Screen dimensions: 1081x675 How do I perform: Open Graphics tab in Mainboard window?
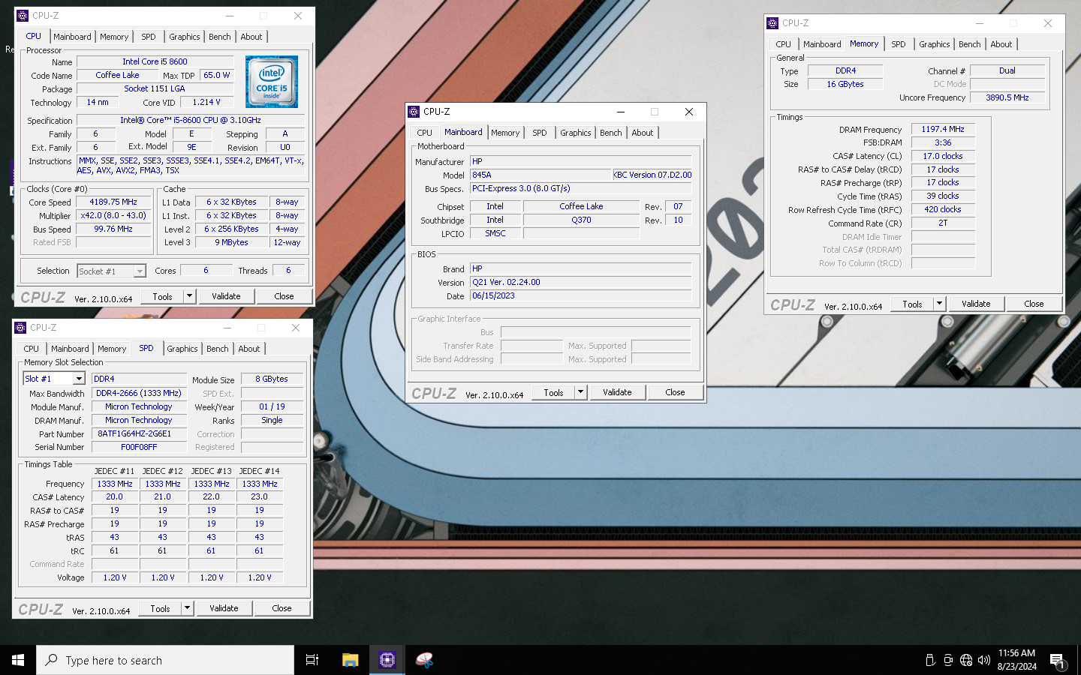click(x=576, y=133)
